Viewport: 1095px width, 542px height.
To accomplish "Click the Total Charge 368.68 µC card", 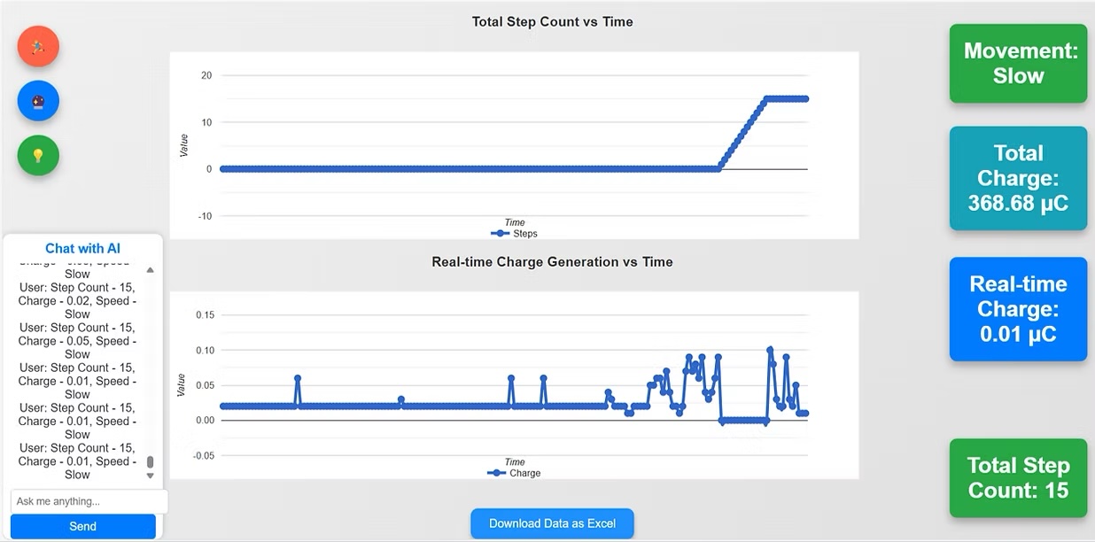I will 1018,178.
